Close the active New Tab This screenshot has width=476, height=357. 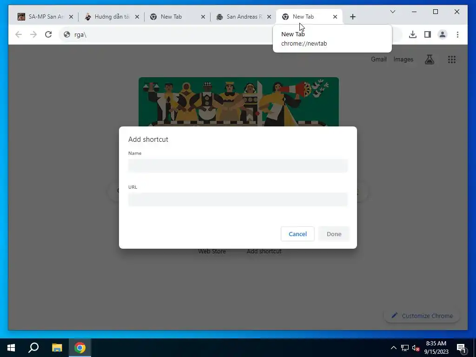point(335,17)
